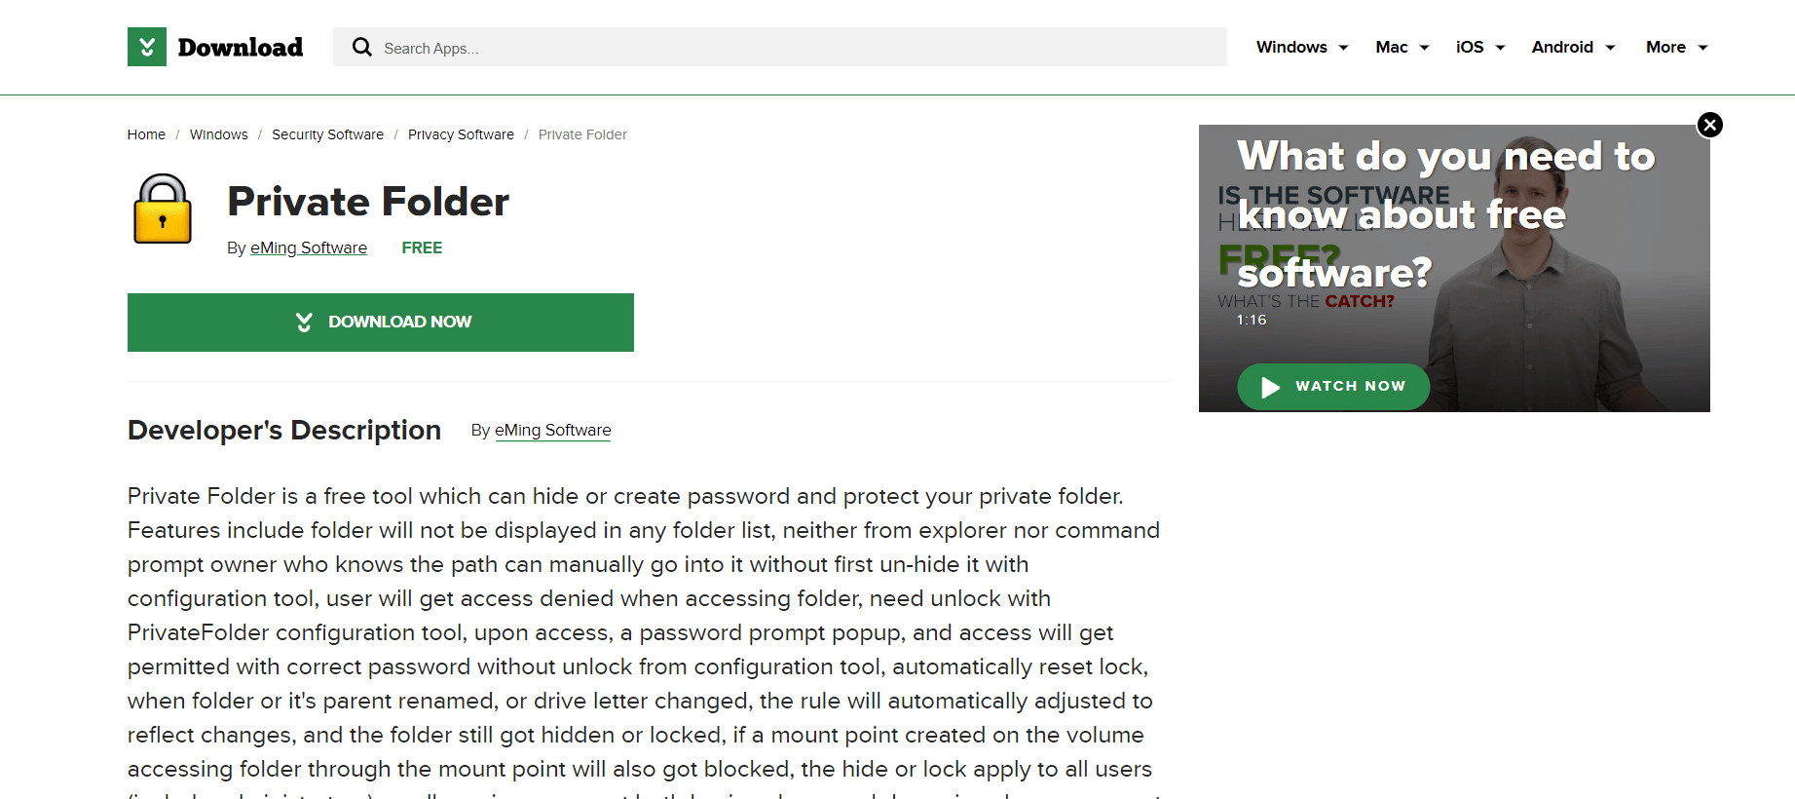Viewport: 1795px width, 799px height.
Task: Click the play triangle in Watch Now
Action: (x=1270, y=387)
